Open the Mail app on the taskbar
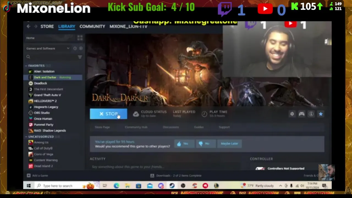The height and width of the screenshot is (198, 352). coord(150,186)
